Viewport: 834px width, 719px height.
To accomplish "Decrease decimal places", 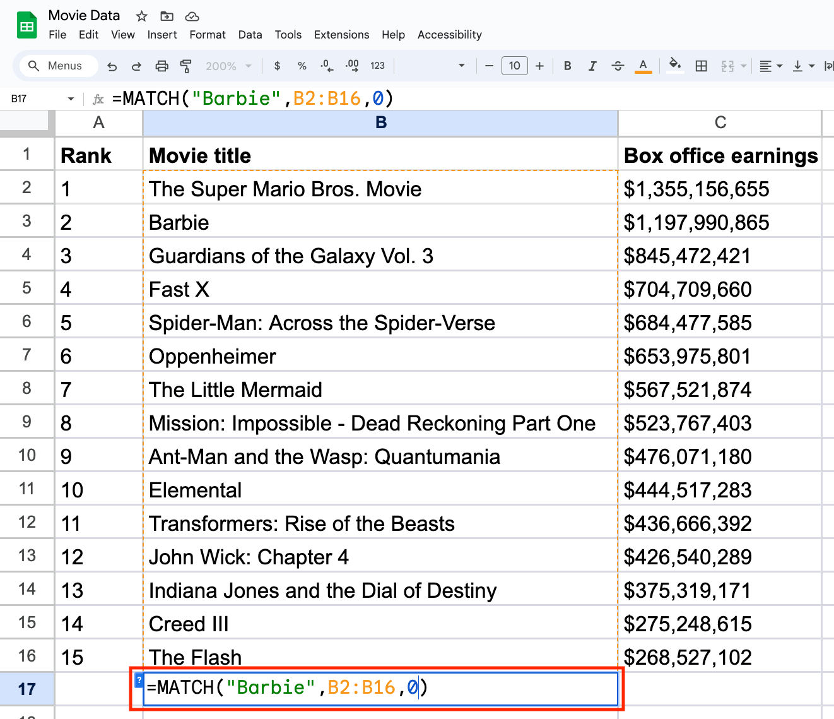I will (x=327, y=66).
